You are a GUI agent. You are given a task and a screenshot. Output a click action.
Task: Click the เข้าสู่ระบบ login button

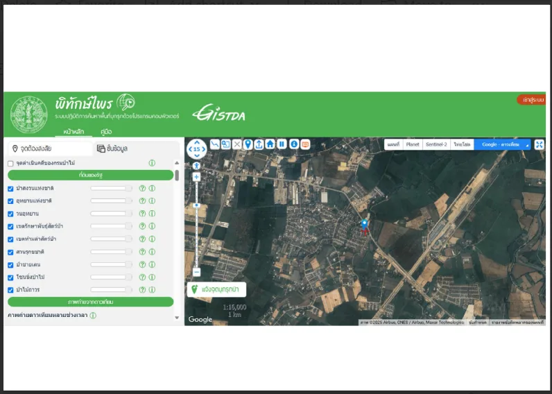pyautogui.click(x=531, y=100)
